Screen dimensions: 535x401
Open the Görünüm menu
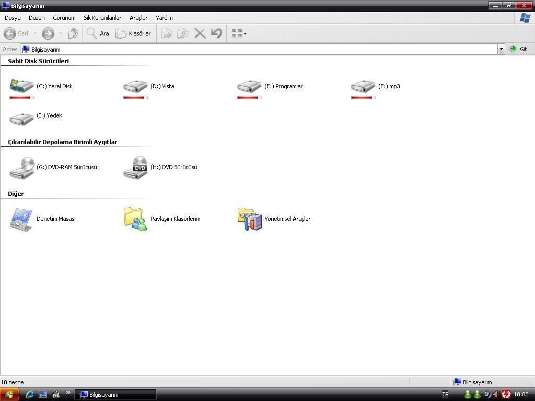click(64, 18)
